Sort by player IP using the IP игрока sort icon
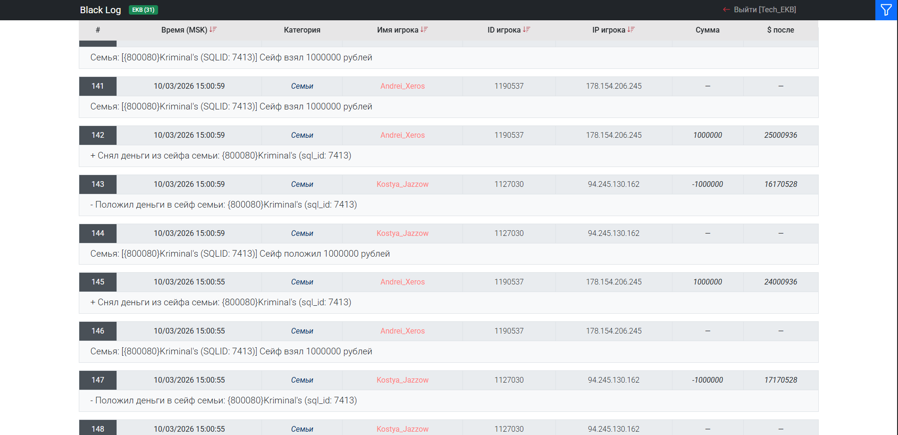 (631, 30)
